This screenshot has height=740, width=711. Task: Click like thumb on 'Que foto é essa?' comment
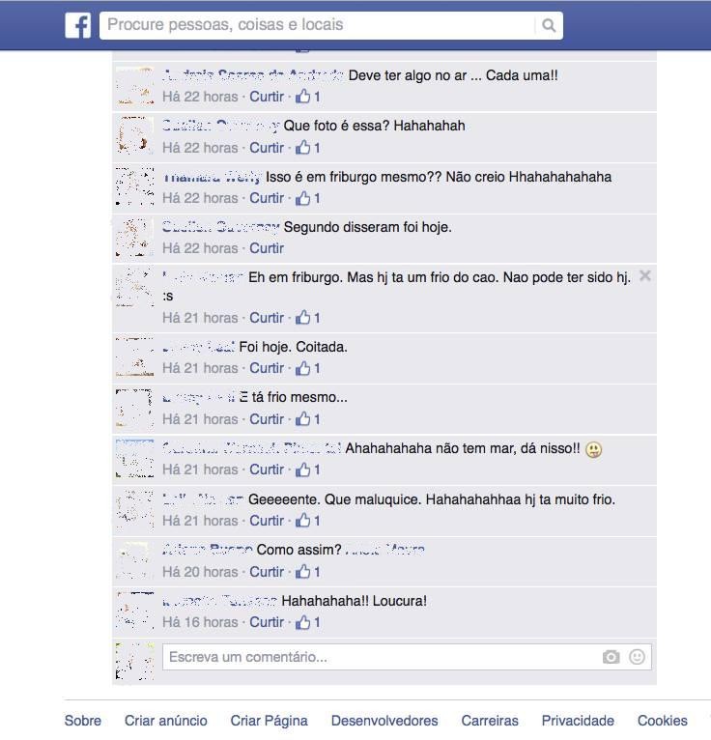(303, 147)
